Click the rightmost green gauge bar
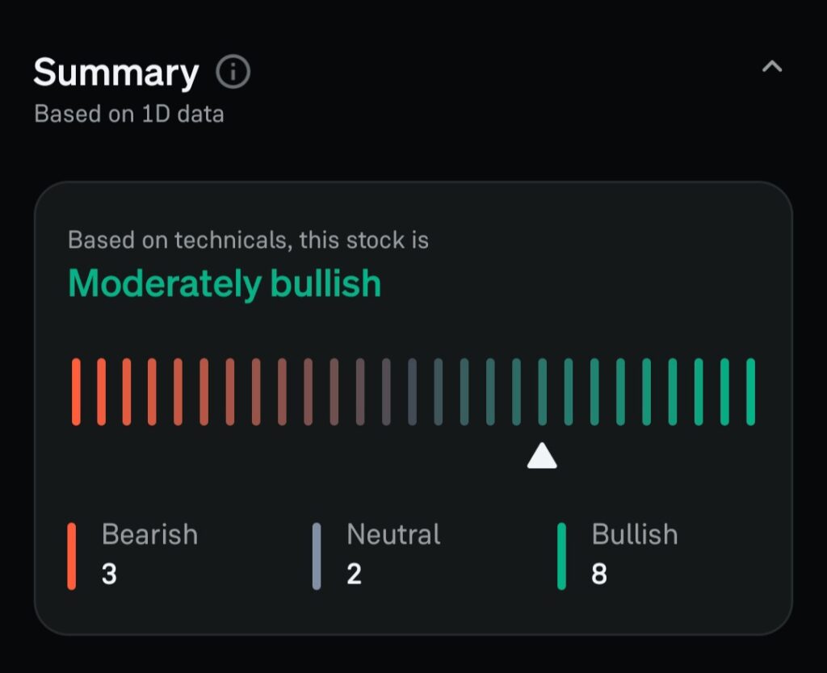Image resolution: width=827 pixels, height=673 pixels. pos(750,391)
